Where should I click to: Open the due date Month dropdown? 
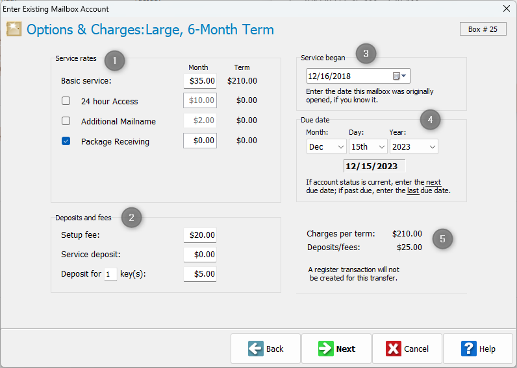tap(326, 146)
